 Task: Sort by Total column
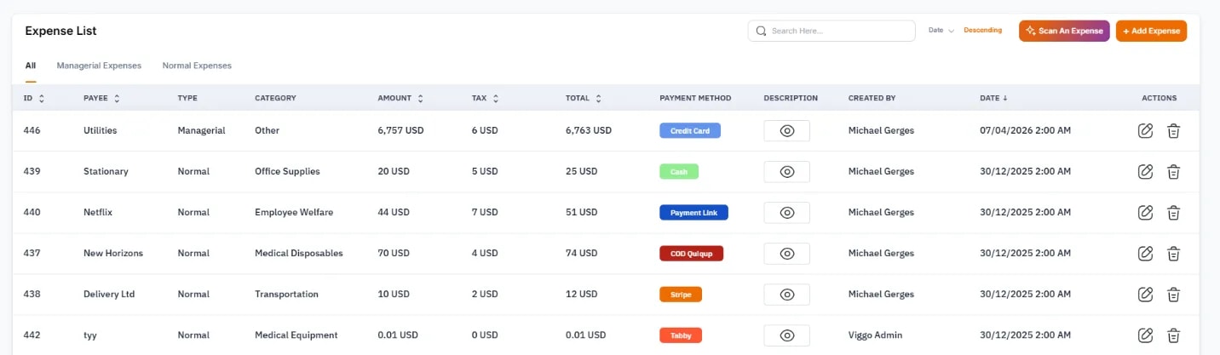pos(598,99)
